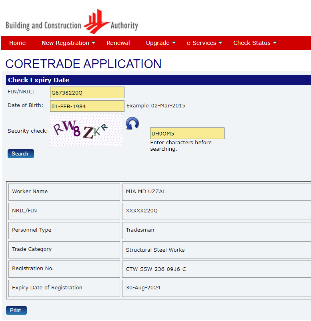
Task: Expand the Upgrade dropdown menu
Action: (x=161, y=43)
